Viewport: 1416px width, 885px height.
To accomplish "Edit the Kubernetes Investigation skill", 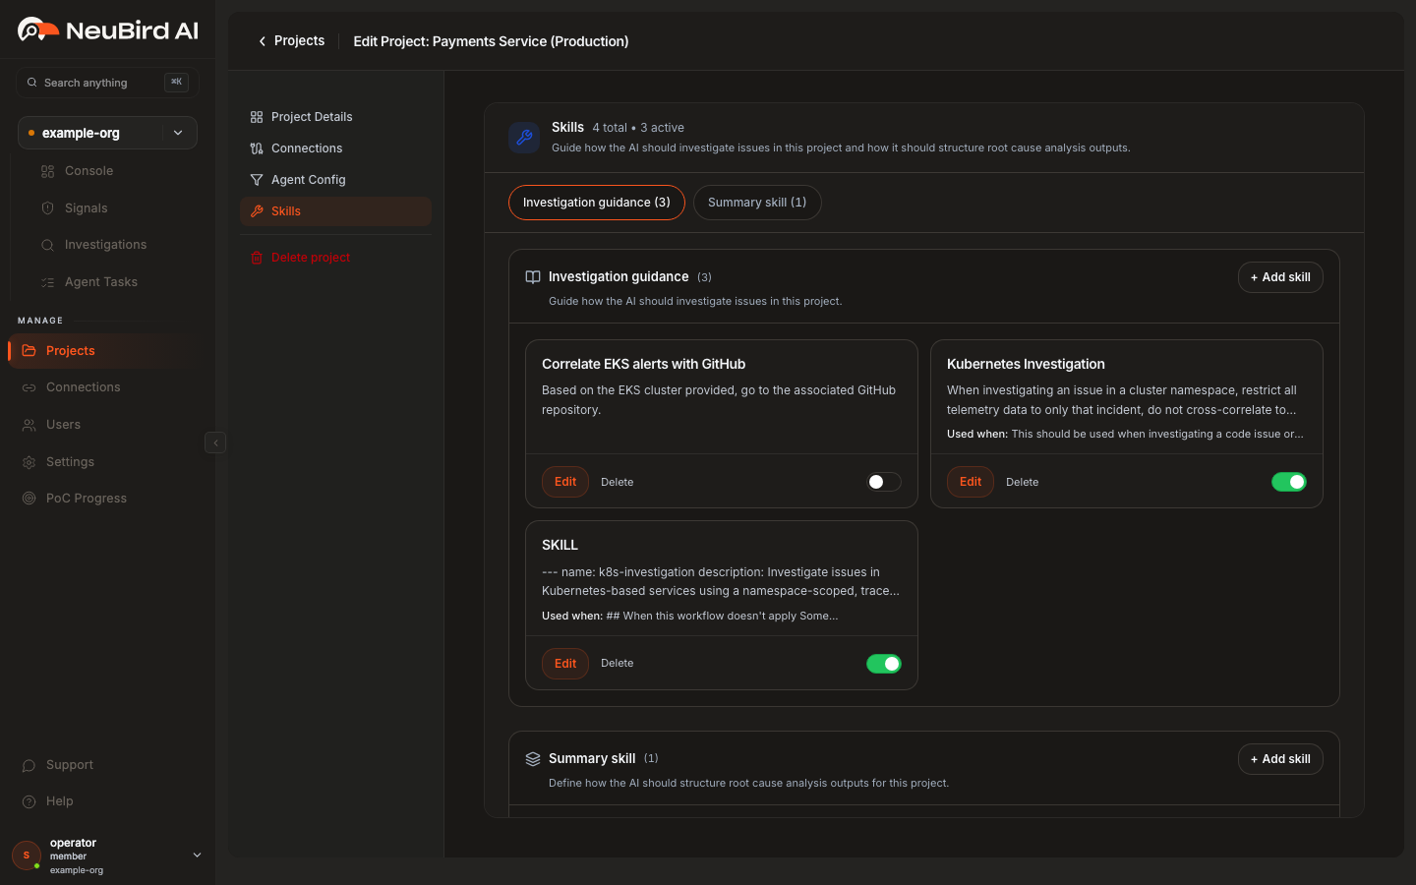I will click(971, 482).
